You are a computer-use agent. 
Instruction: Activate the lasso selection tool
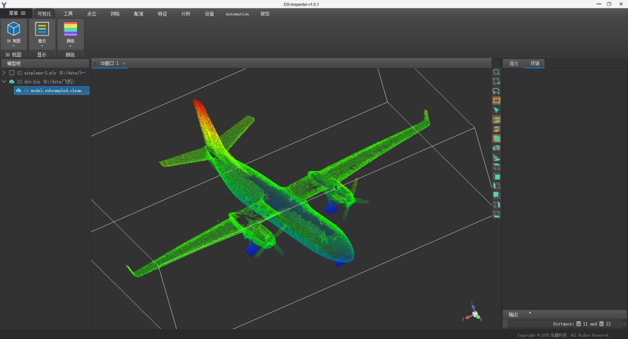496,91
